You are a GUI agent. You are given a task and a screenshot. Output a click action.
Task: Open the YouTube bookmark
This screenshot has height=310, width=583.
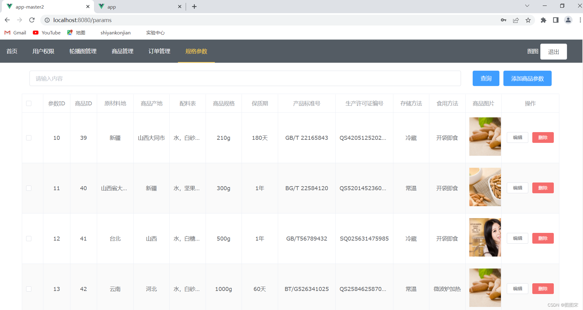tap(46, 33)
